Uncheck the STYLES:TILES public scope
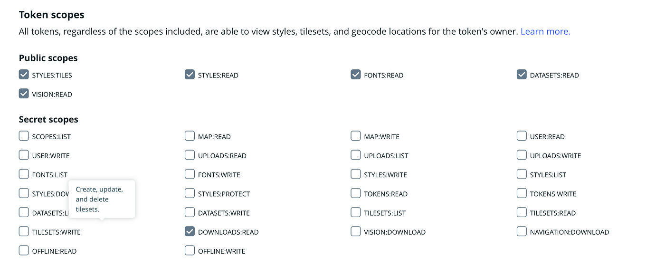 pos(24,75)
